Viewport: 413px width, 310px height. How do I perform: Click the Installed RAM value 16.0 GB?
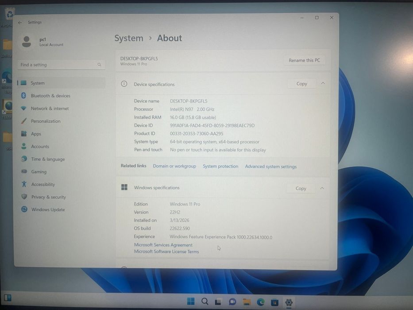193,117
